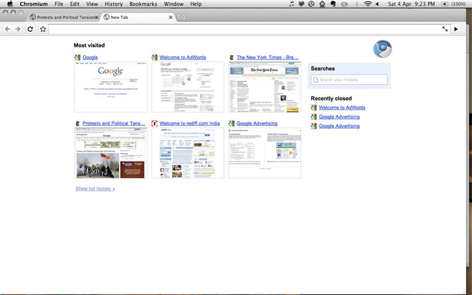This screenshot has width=472, height=295.
Task: Open the Apple menu
Action: click(10, 4)
